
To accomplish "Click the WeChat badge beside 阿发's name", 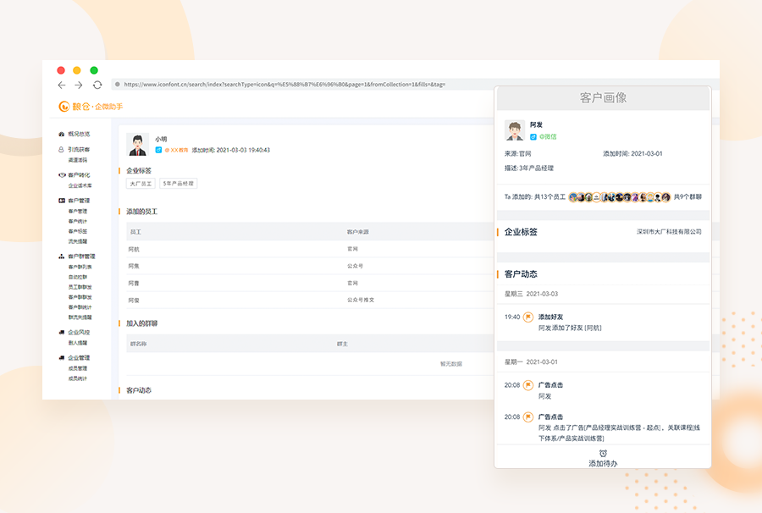I will point(533,137).
